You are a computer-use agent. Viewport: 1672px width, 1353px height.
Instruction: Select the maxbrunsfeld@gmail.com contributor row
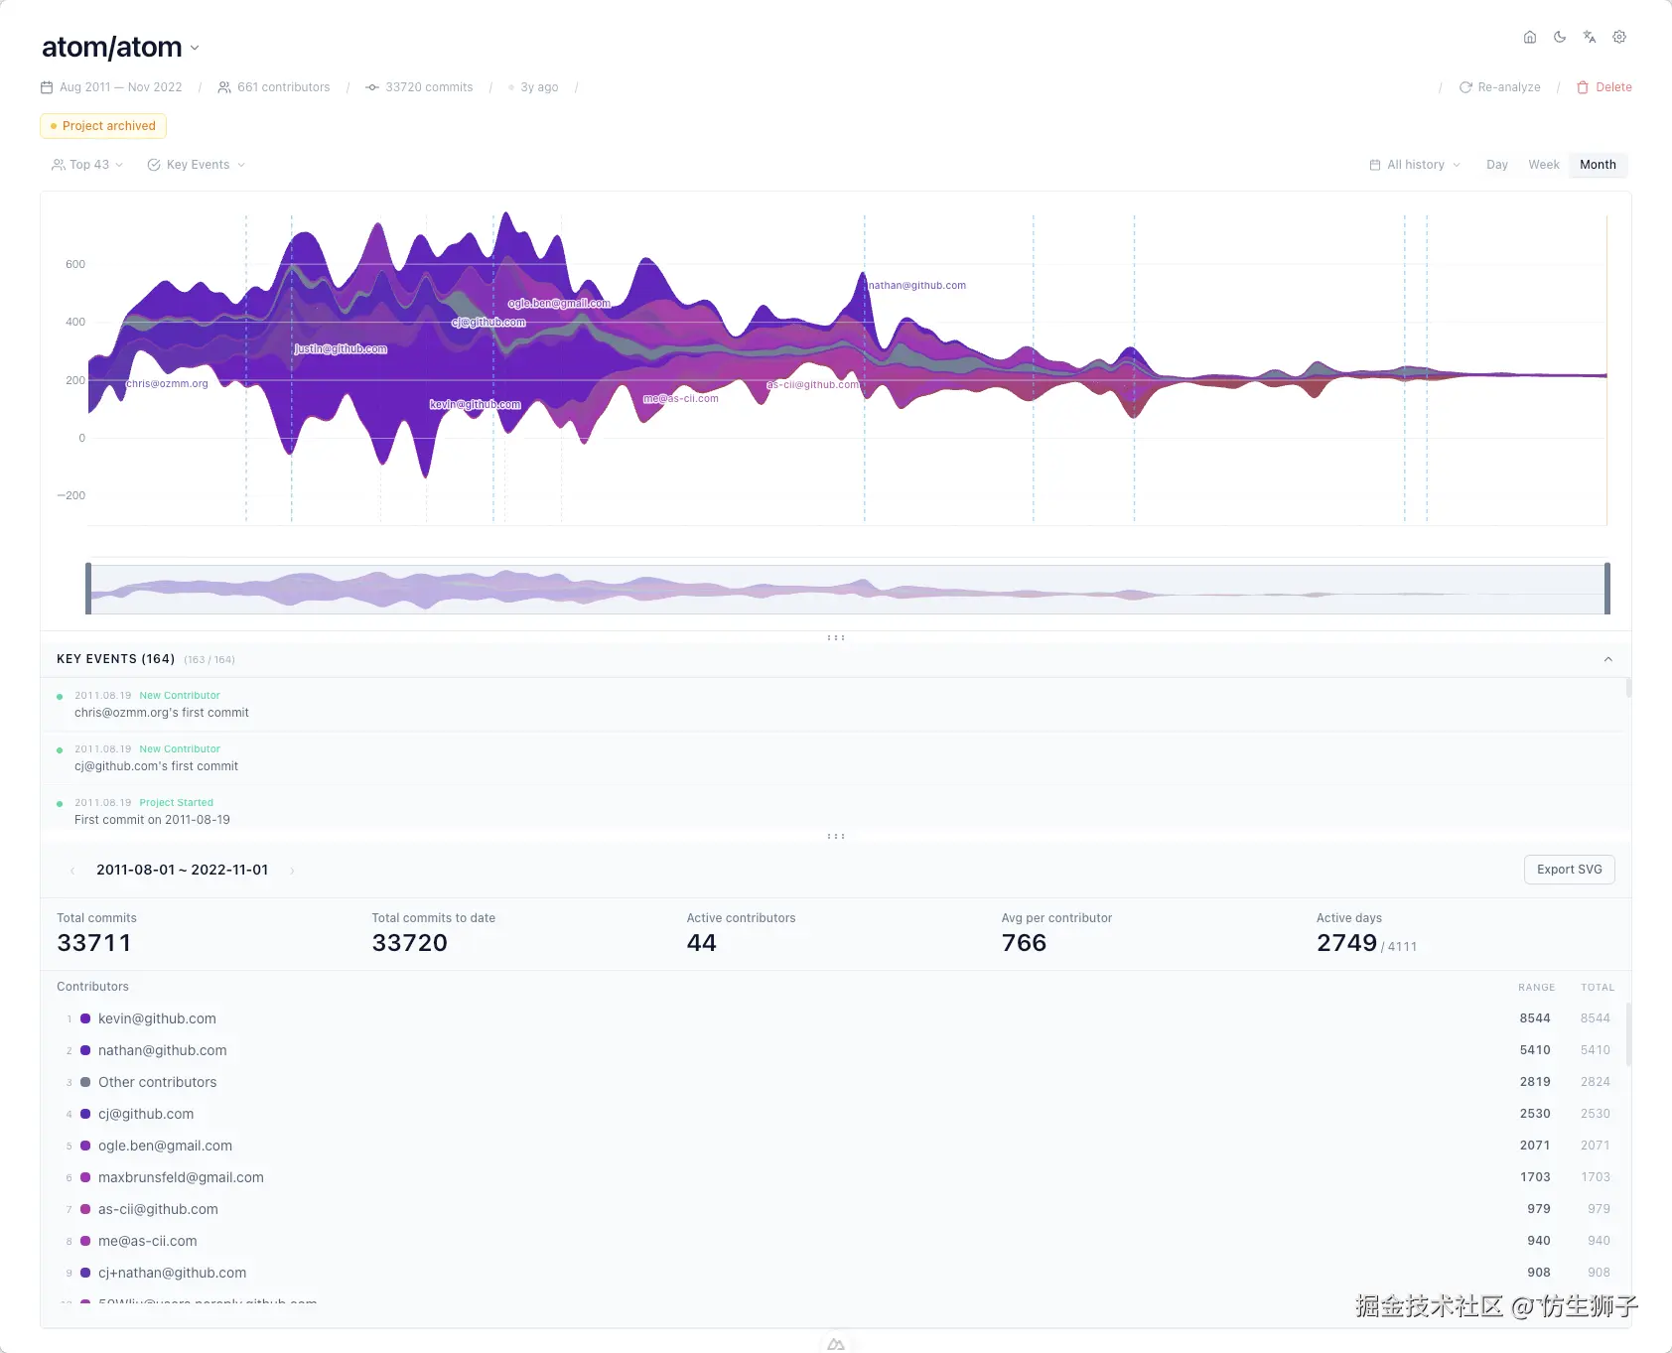point(836,1177)
